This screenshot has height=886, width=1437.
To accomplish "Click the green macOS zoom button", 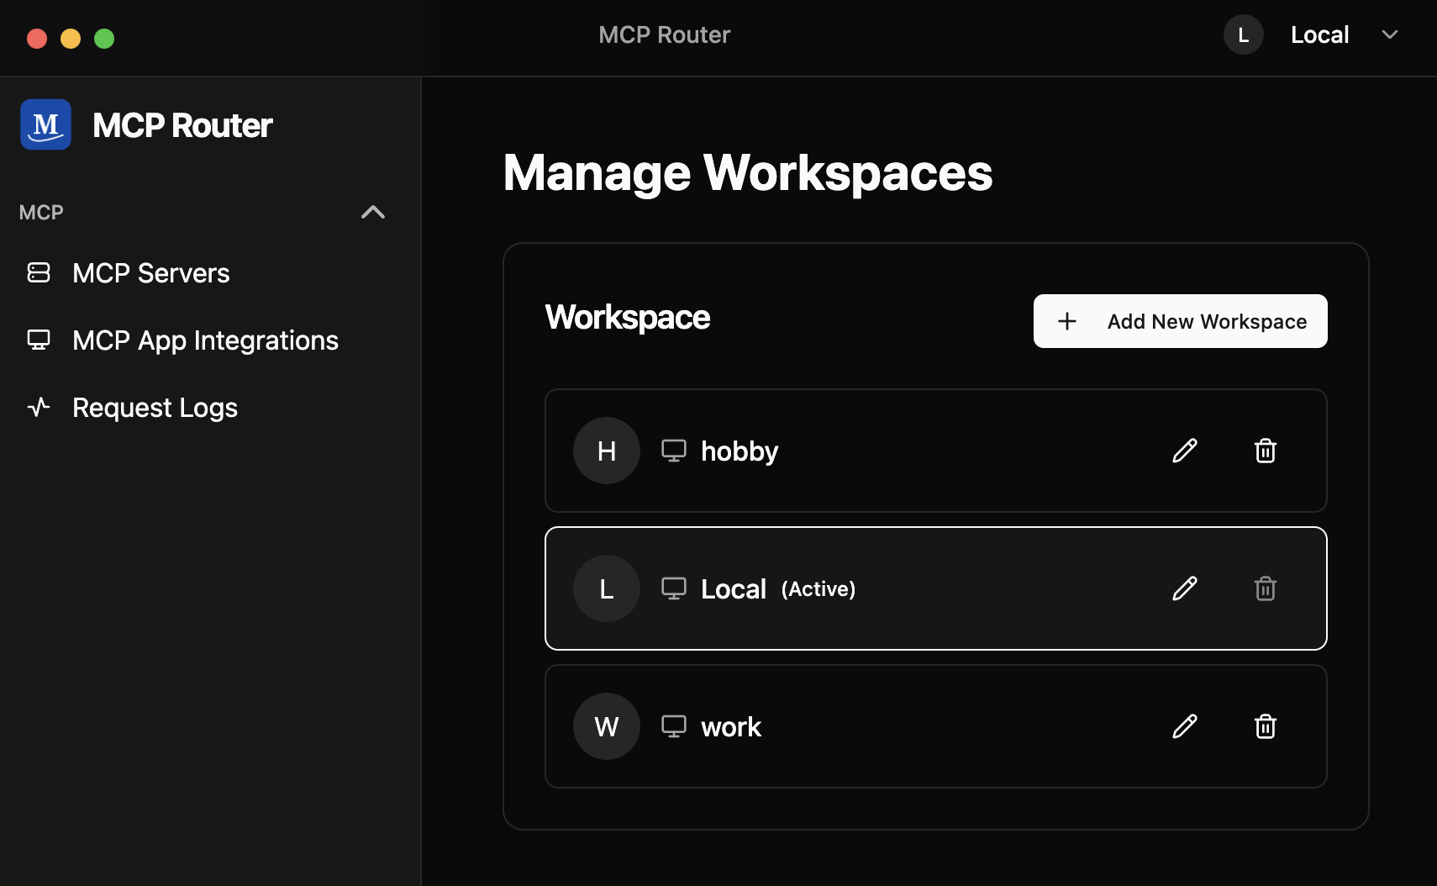I will [104, 39].
